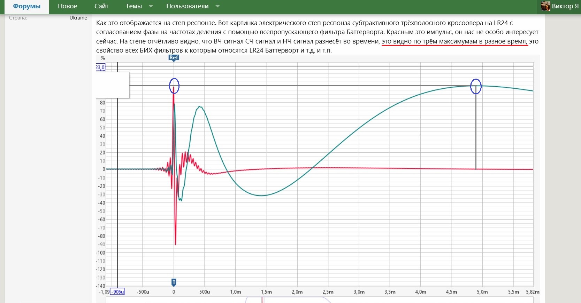581x303 pixels.
Task: Expand the Пользователи dropdown arrow
Action: pyautogui.click(x=218, y=6)
